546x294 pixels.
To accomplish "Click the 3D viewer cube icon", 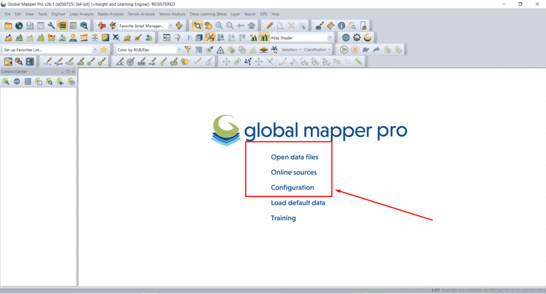I will pyautogui.click(x=199, y=38).
